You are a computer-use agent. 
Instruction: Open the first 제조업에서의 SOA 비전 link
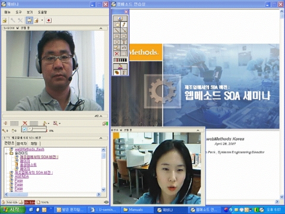point(39,157)
